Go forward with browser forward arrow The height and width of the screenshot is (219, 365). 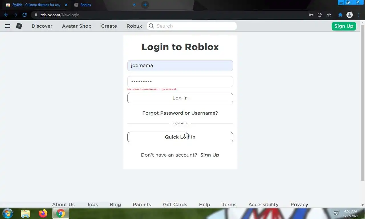15,15
